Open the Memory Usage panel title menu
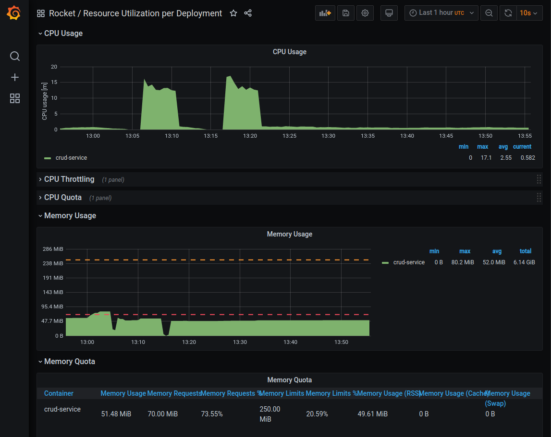 tap(289, 234)
